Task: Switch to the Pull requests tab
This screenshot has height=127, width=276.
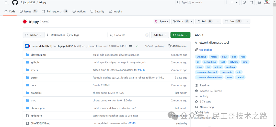Action: point(55,11)
